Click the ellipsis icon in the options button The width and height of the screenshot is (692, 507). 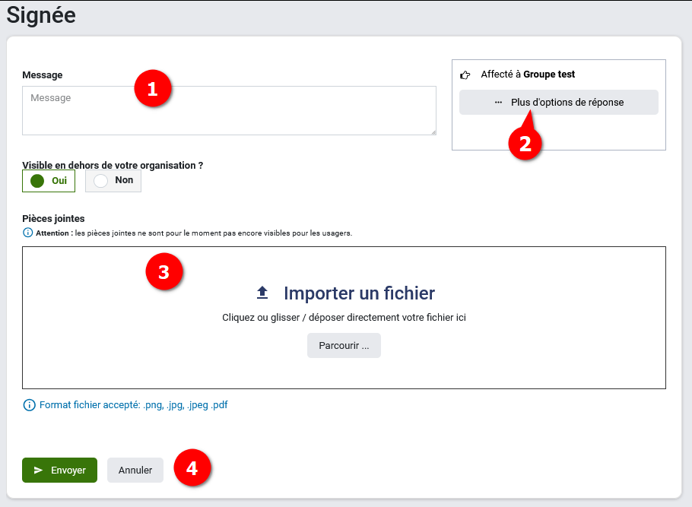point(498,103)
